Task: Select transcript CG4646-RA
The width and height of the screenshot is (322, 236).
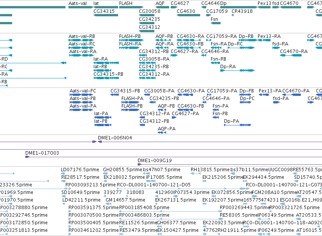Action: point(215,52)
